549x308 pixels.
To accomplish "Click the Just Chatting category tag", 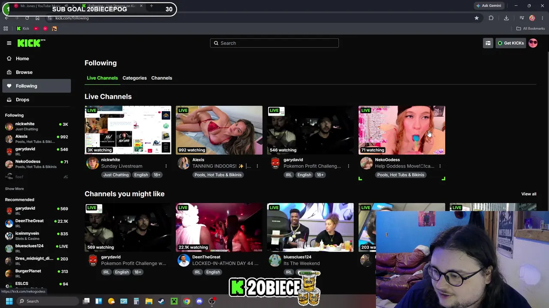I will tap(116, 175).
